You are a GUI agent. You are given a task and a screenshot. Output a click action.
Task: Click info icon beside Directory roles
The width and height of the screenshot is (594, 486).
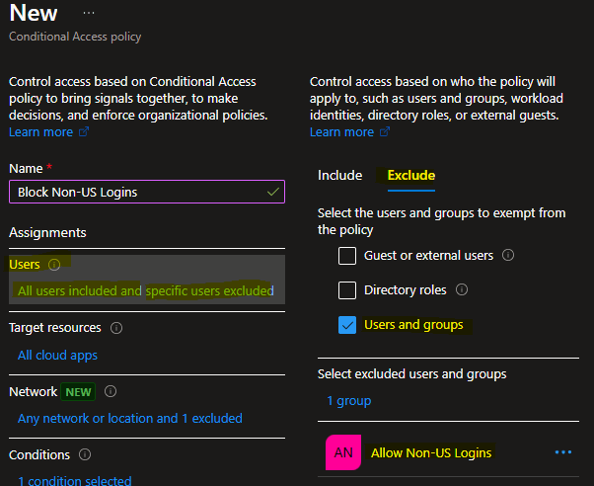(462, 290)
